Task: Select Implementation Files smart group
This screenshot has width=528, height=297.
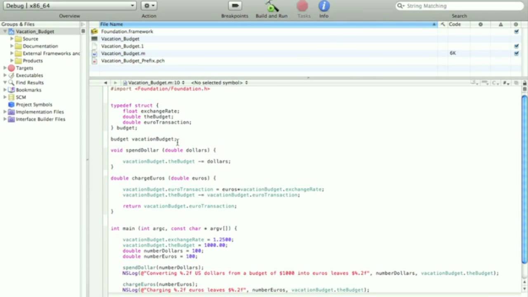Action: [40, 112]
